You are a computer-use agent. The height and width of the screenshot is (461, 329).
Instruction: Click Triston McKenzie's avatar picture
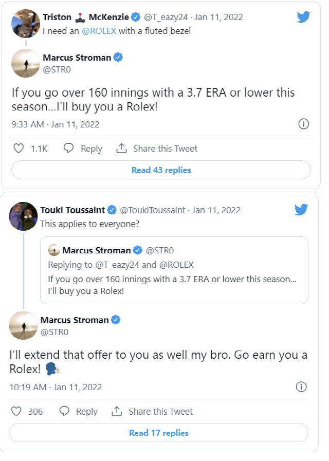[x=25, y=23]
